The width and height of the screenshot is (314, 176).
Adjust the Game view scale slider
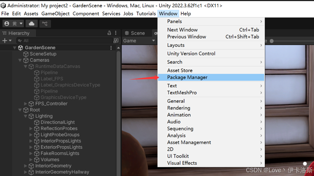[272, 41]
